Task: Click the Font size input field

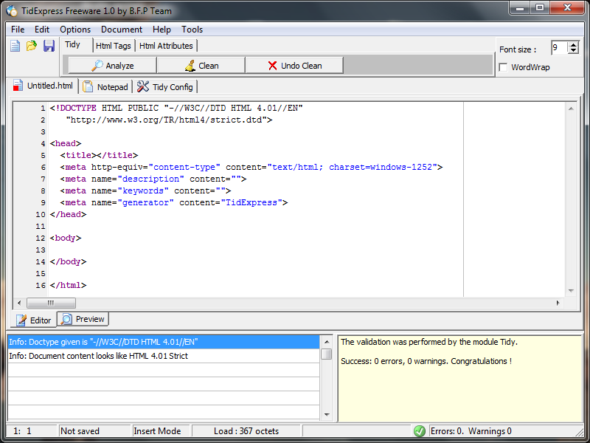Action: (x=560, y=49)
